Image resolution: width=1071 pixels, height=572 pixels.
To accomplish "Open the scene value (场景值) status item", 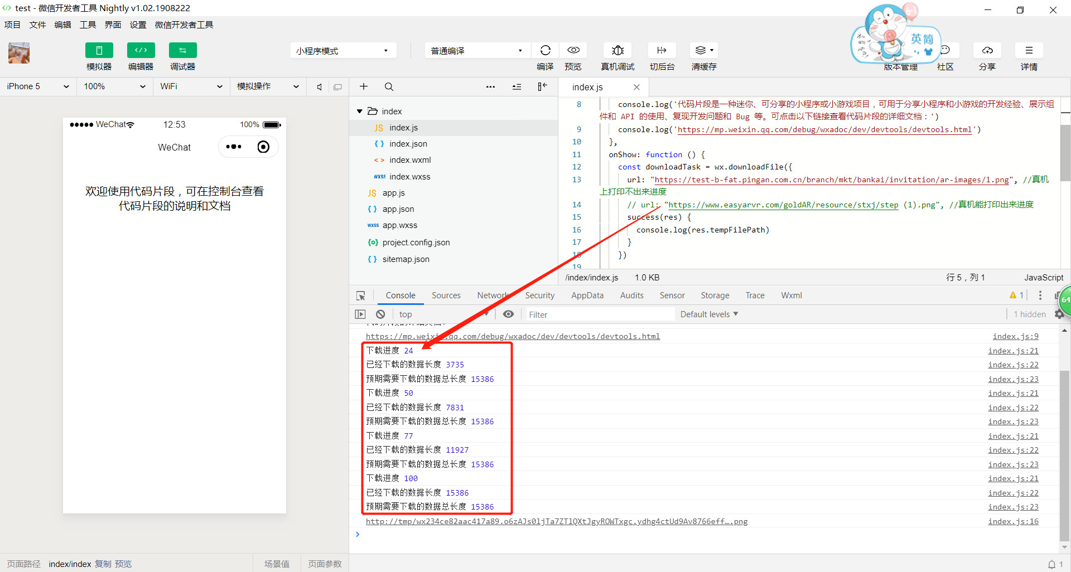I will 277,564.
